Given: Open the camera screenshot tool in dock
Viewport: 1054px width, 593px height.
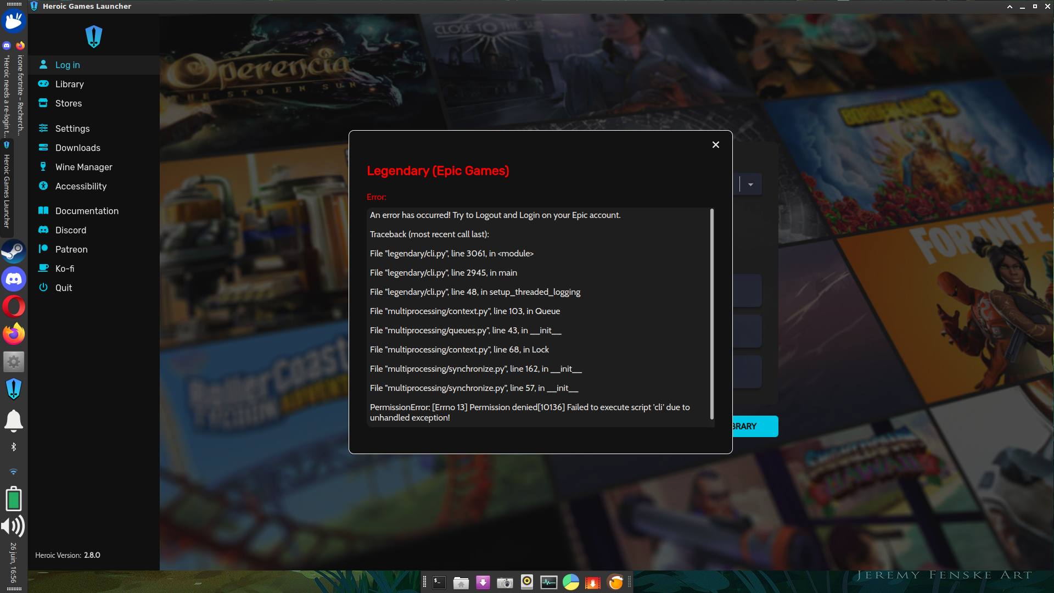Looking at the screenshot, I should (x=505, y=582).
